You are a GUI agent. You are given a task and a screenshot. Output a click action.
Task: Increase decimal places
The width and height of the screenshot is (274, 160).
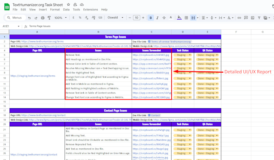point(93,18)
